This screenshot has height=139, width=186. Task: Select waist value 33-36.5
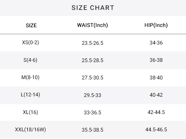pos(92,112)
